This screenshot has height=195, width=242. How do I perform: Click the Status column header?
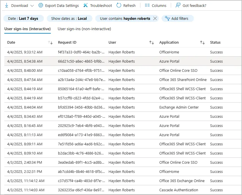point(215,43)
